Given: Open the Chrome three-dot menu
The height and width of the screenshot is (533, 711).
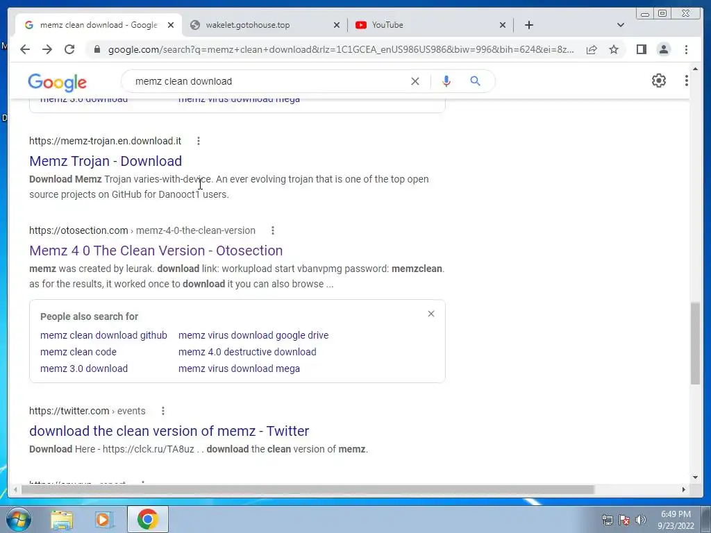Looking at the screenshot, I should [x=686, y=49].
